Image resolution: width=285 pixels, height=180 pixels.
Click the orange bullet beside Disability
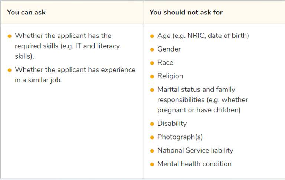(x=152, y=124)
